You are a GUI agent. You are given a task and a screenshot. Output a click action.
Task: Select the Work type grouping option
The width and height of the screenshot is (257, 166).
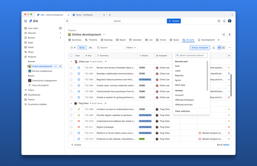point(180,85)
